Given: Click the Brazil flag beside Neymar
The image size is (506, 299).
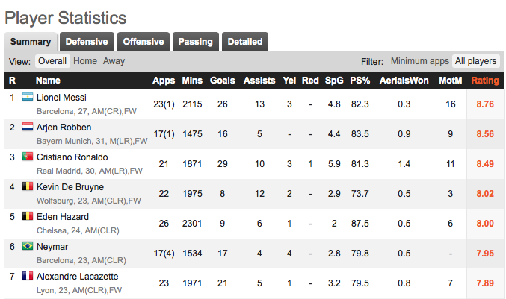Looking at the screenshot, I should coord(28,246).
